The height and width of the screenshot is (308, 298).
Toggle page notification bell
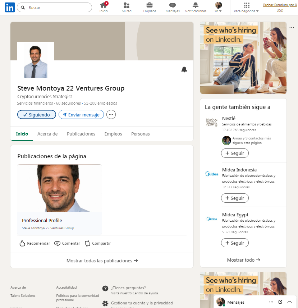pos(184,69)
